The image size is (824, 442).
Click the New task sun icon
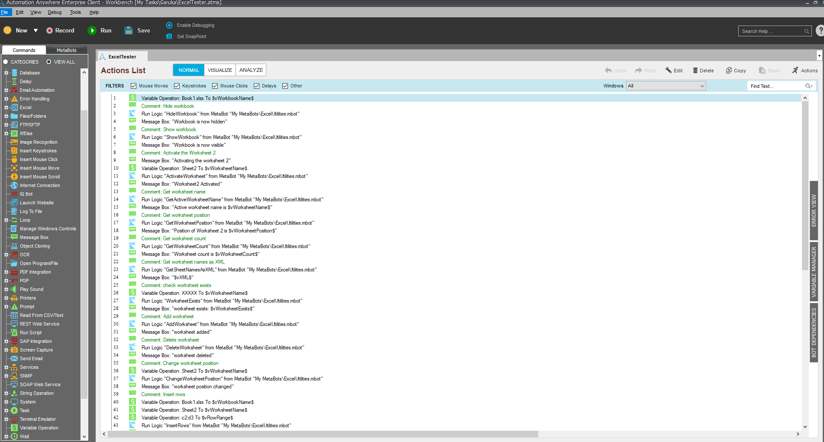pos(7,30)
